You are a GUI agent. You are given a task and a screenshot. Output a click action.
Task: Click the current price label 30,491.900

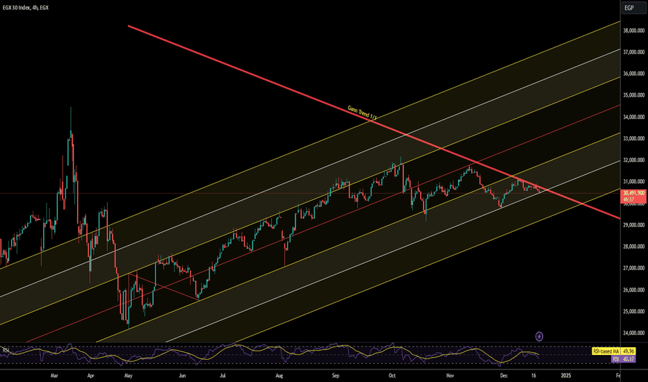click(634, 193)
